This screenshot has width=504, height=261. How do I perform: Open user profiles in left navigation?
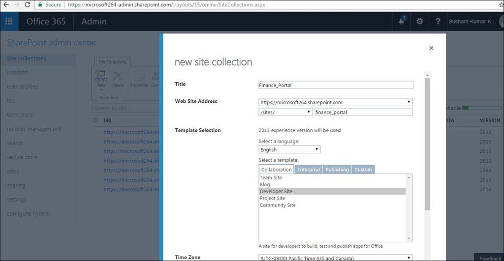coord(22,87)
